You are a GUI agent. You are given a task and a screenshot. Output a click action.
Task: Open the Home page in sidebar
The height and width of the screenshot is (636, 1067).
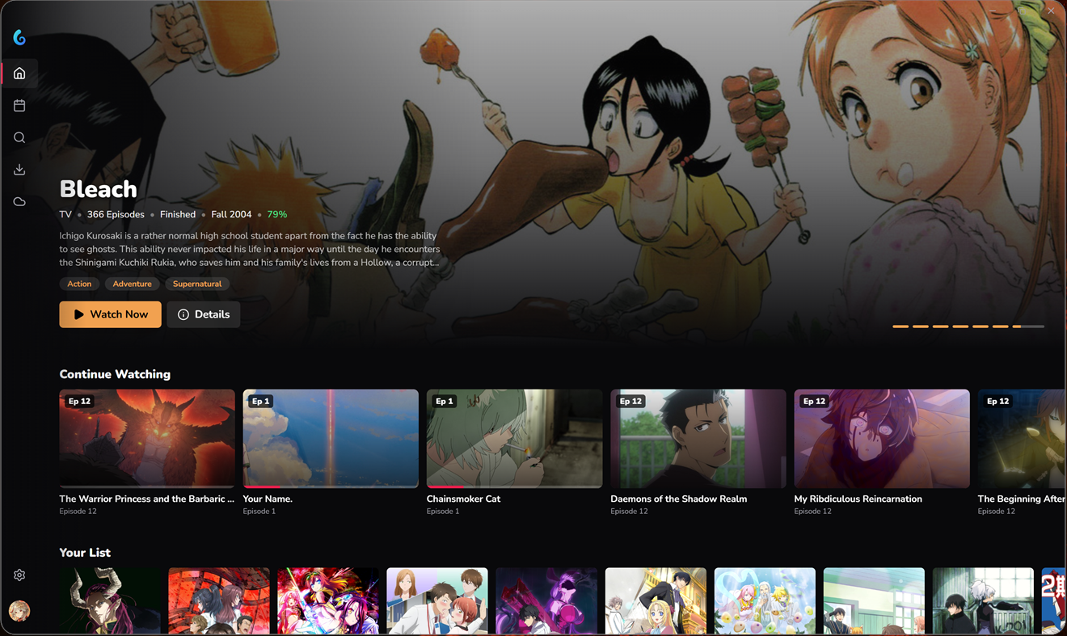(19, 74)
